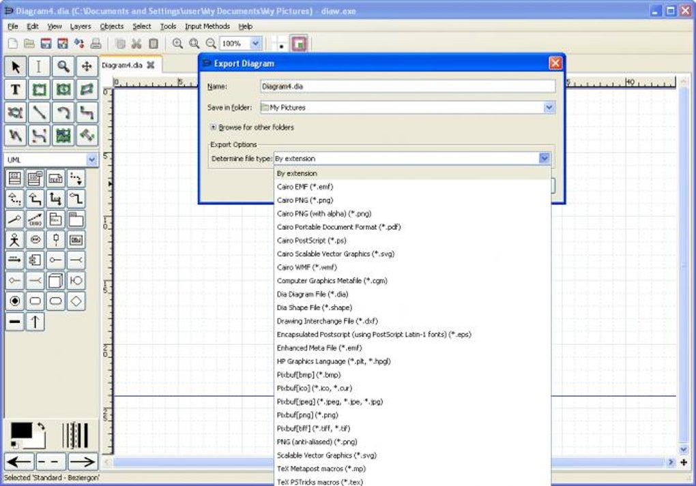Toggle object snapping button
Image resolution: width=696 pixels, height=486 pixels.
pyautogui.click(x=298, y=44)
